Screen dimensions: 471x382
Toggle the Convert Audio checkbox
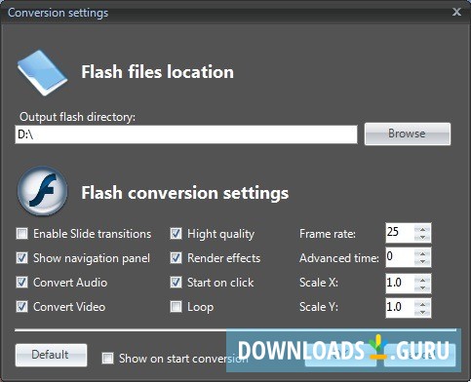pyautogui.click(x=22, y=283)
